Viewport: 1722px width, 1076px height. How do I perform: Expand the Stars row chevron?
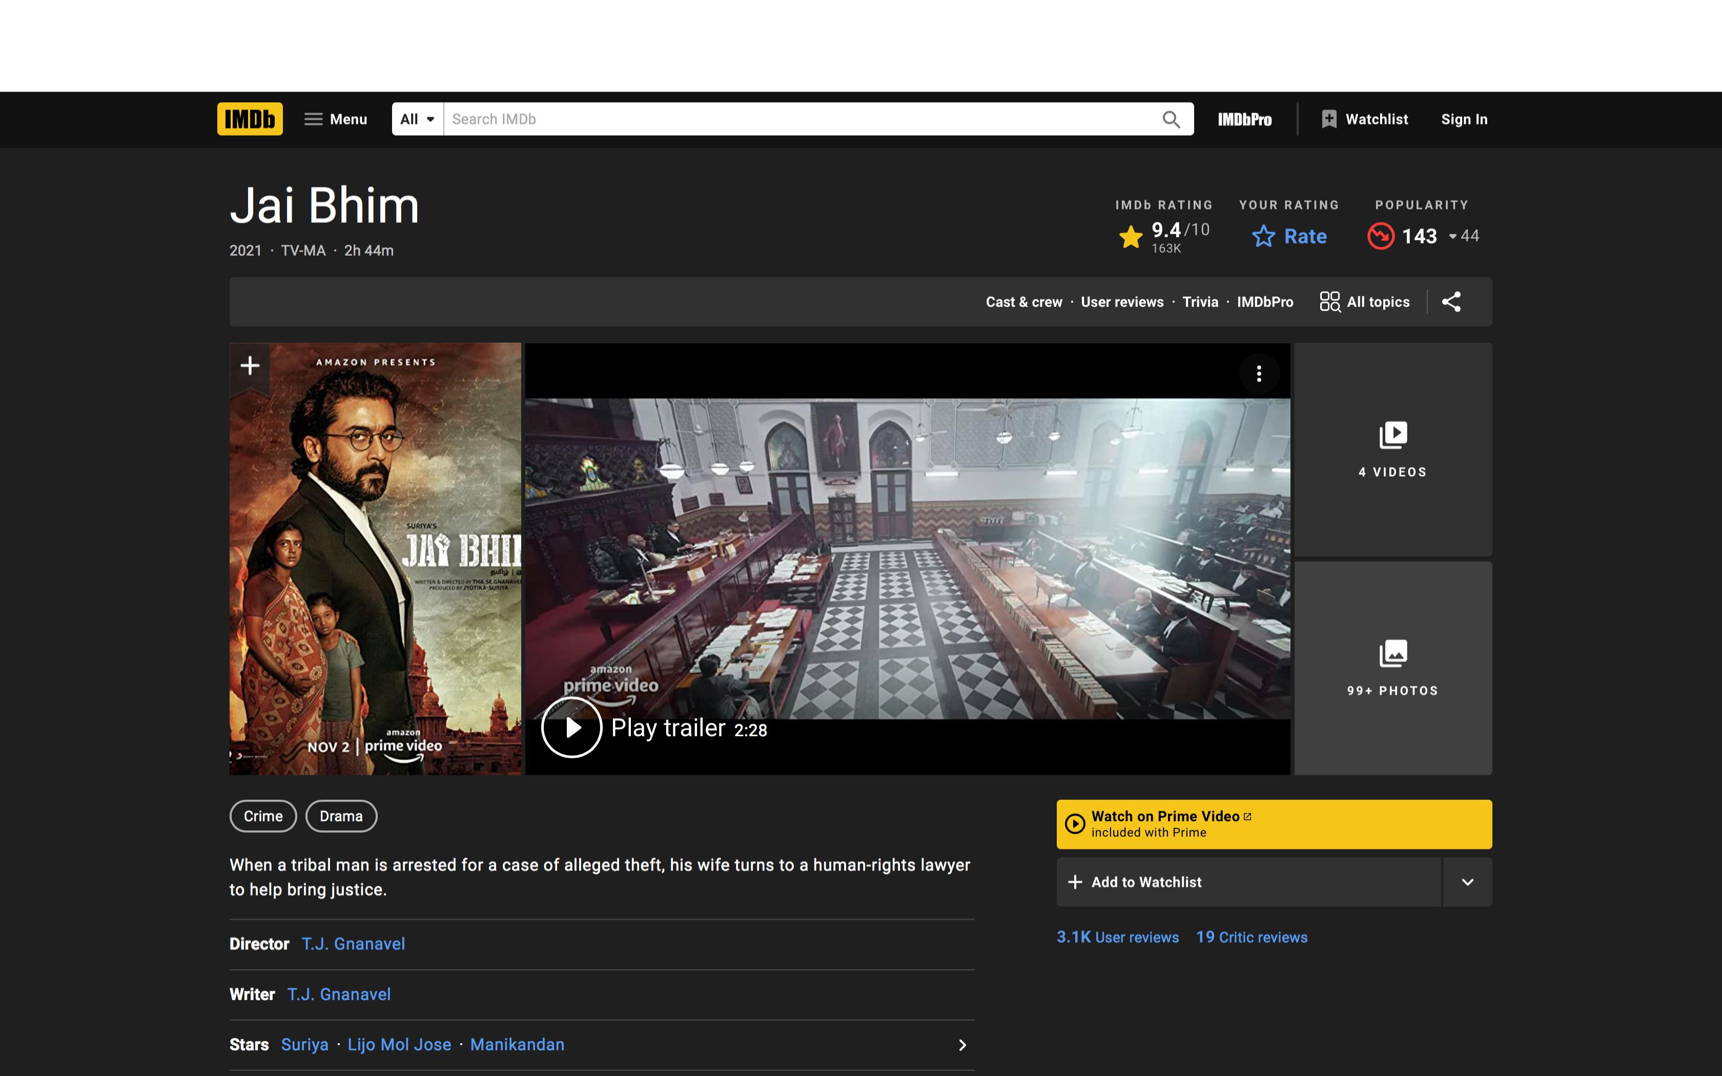[x=962, y=1045]
